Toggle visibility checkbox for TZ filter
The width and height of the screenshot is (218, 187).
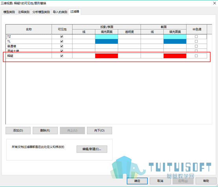point(62,36)
